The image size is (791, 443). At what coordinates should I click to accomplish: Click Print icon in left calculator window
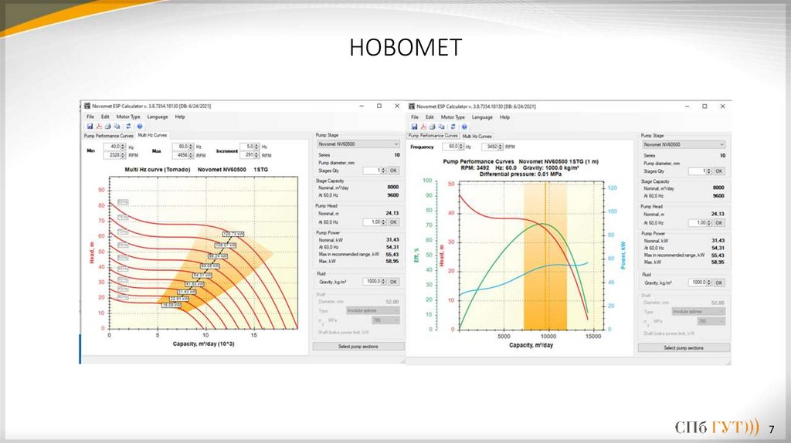coord(107,127)
